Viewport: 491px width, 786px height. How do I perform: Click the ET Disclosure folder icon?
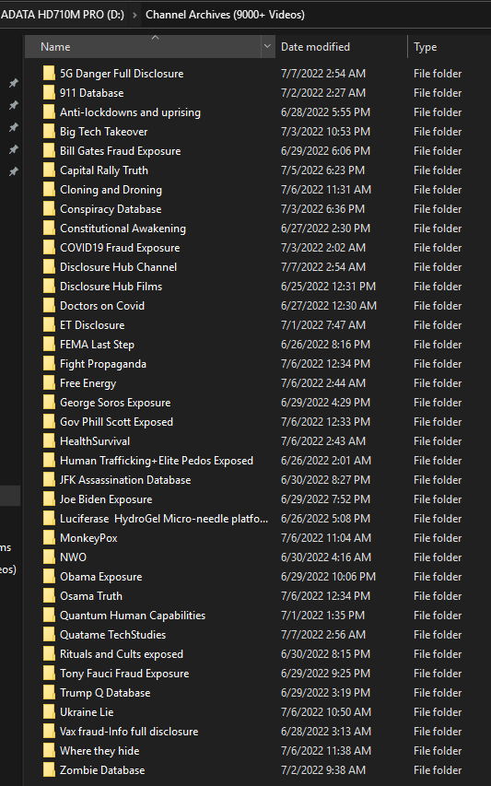[x=49, y=325]
